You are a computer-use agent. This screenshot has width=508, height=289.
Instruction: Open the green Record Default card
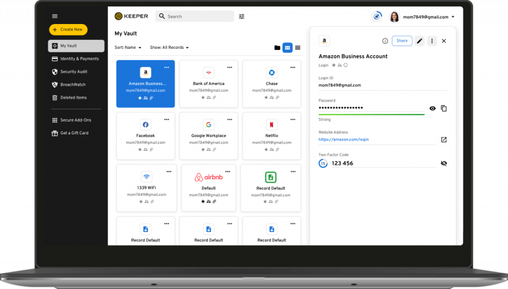click(271, 188)
